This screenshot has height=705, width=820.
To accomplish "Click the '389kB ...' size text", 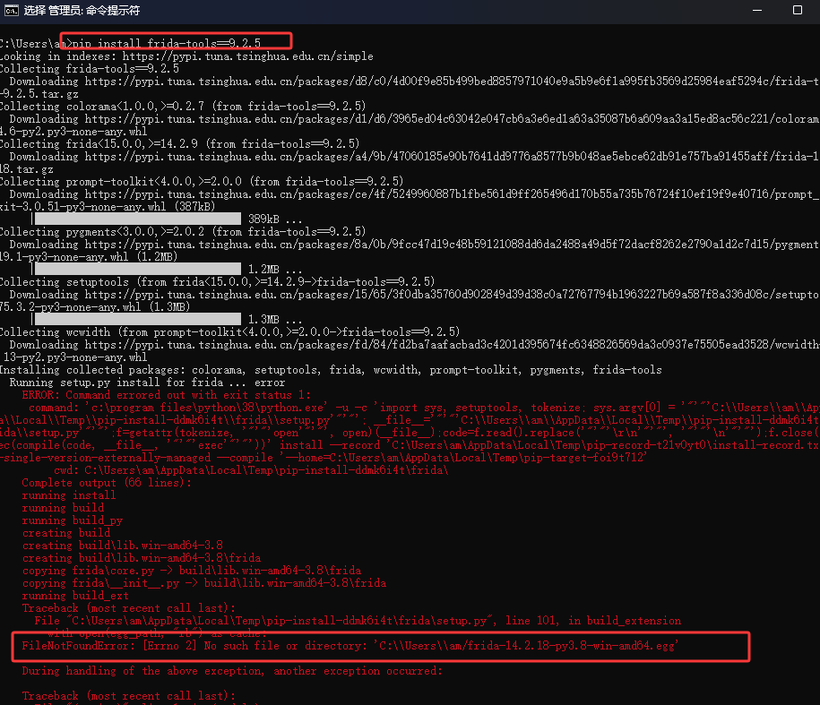I will 275,219.
